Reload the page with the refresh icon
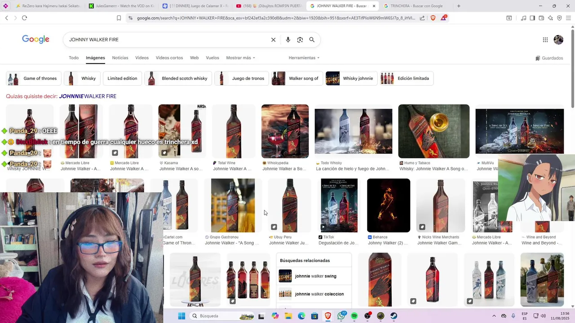Image resolution: width=575 pixels, height=323 pixels. coord(24,18)
